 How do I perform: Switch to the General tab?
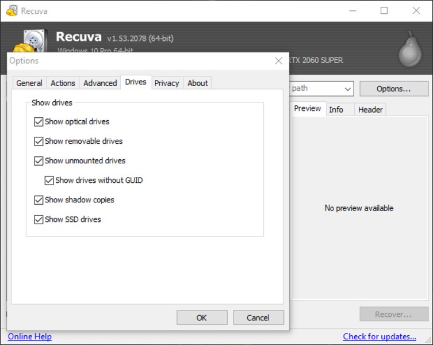pos(29,83)
